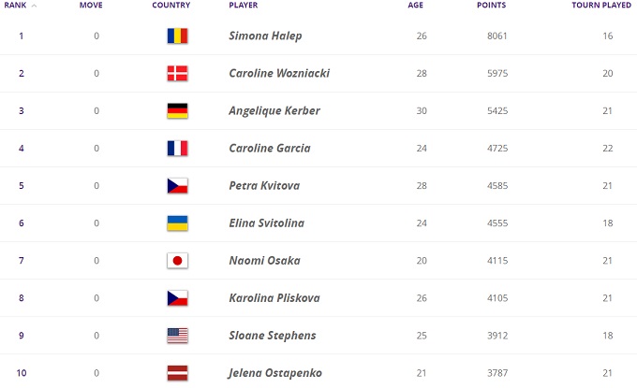Image resolution: width=637 pixels, height=388 pixels.
Task: Click the Country column header
Action: click(x=170, y=6)
